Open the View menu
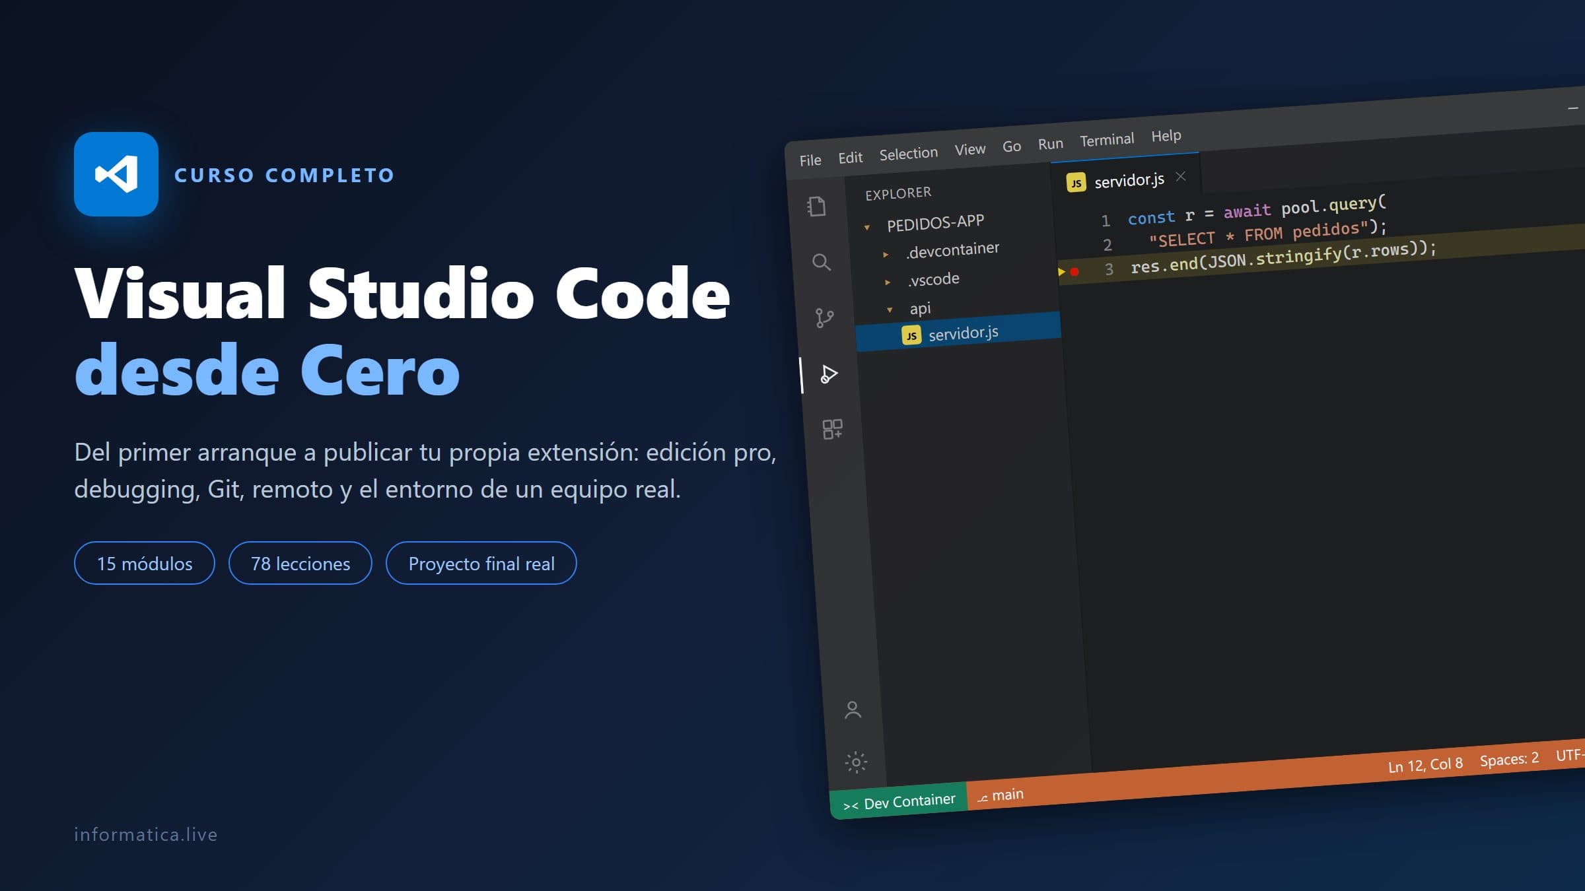The width and height of the screenshot is (1585, 891). 969,149
